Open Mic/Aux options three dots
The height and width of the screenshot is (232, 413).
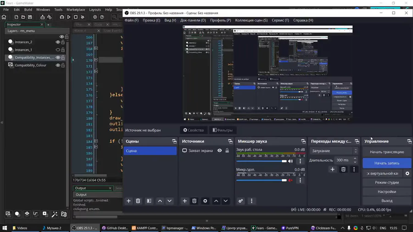(300, 180)
